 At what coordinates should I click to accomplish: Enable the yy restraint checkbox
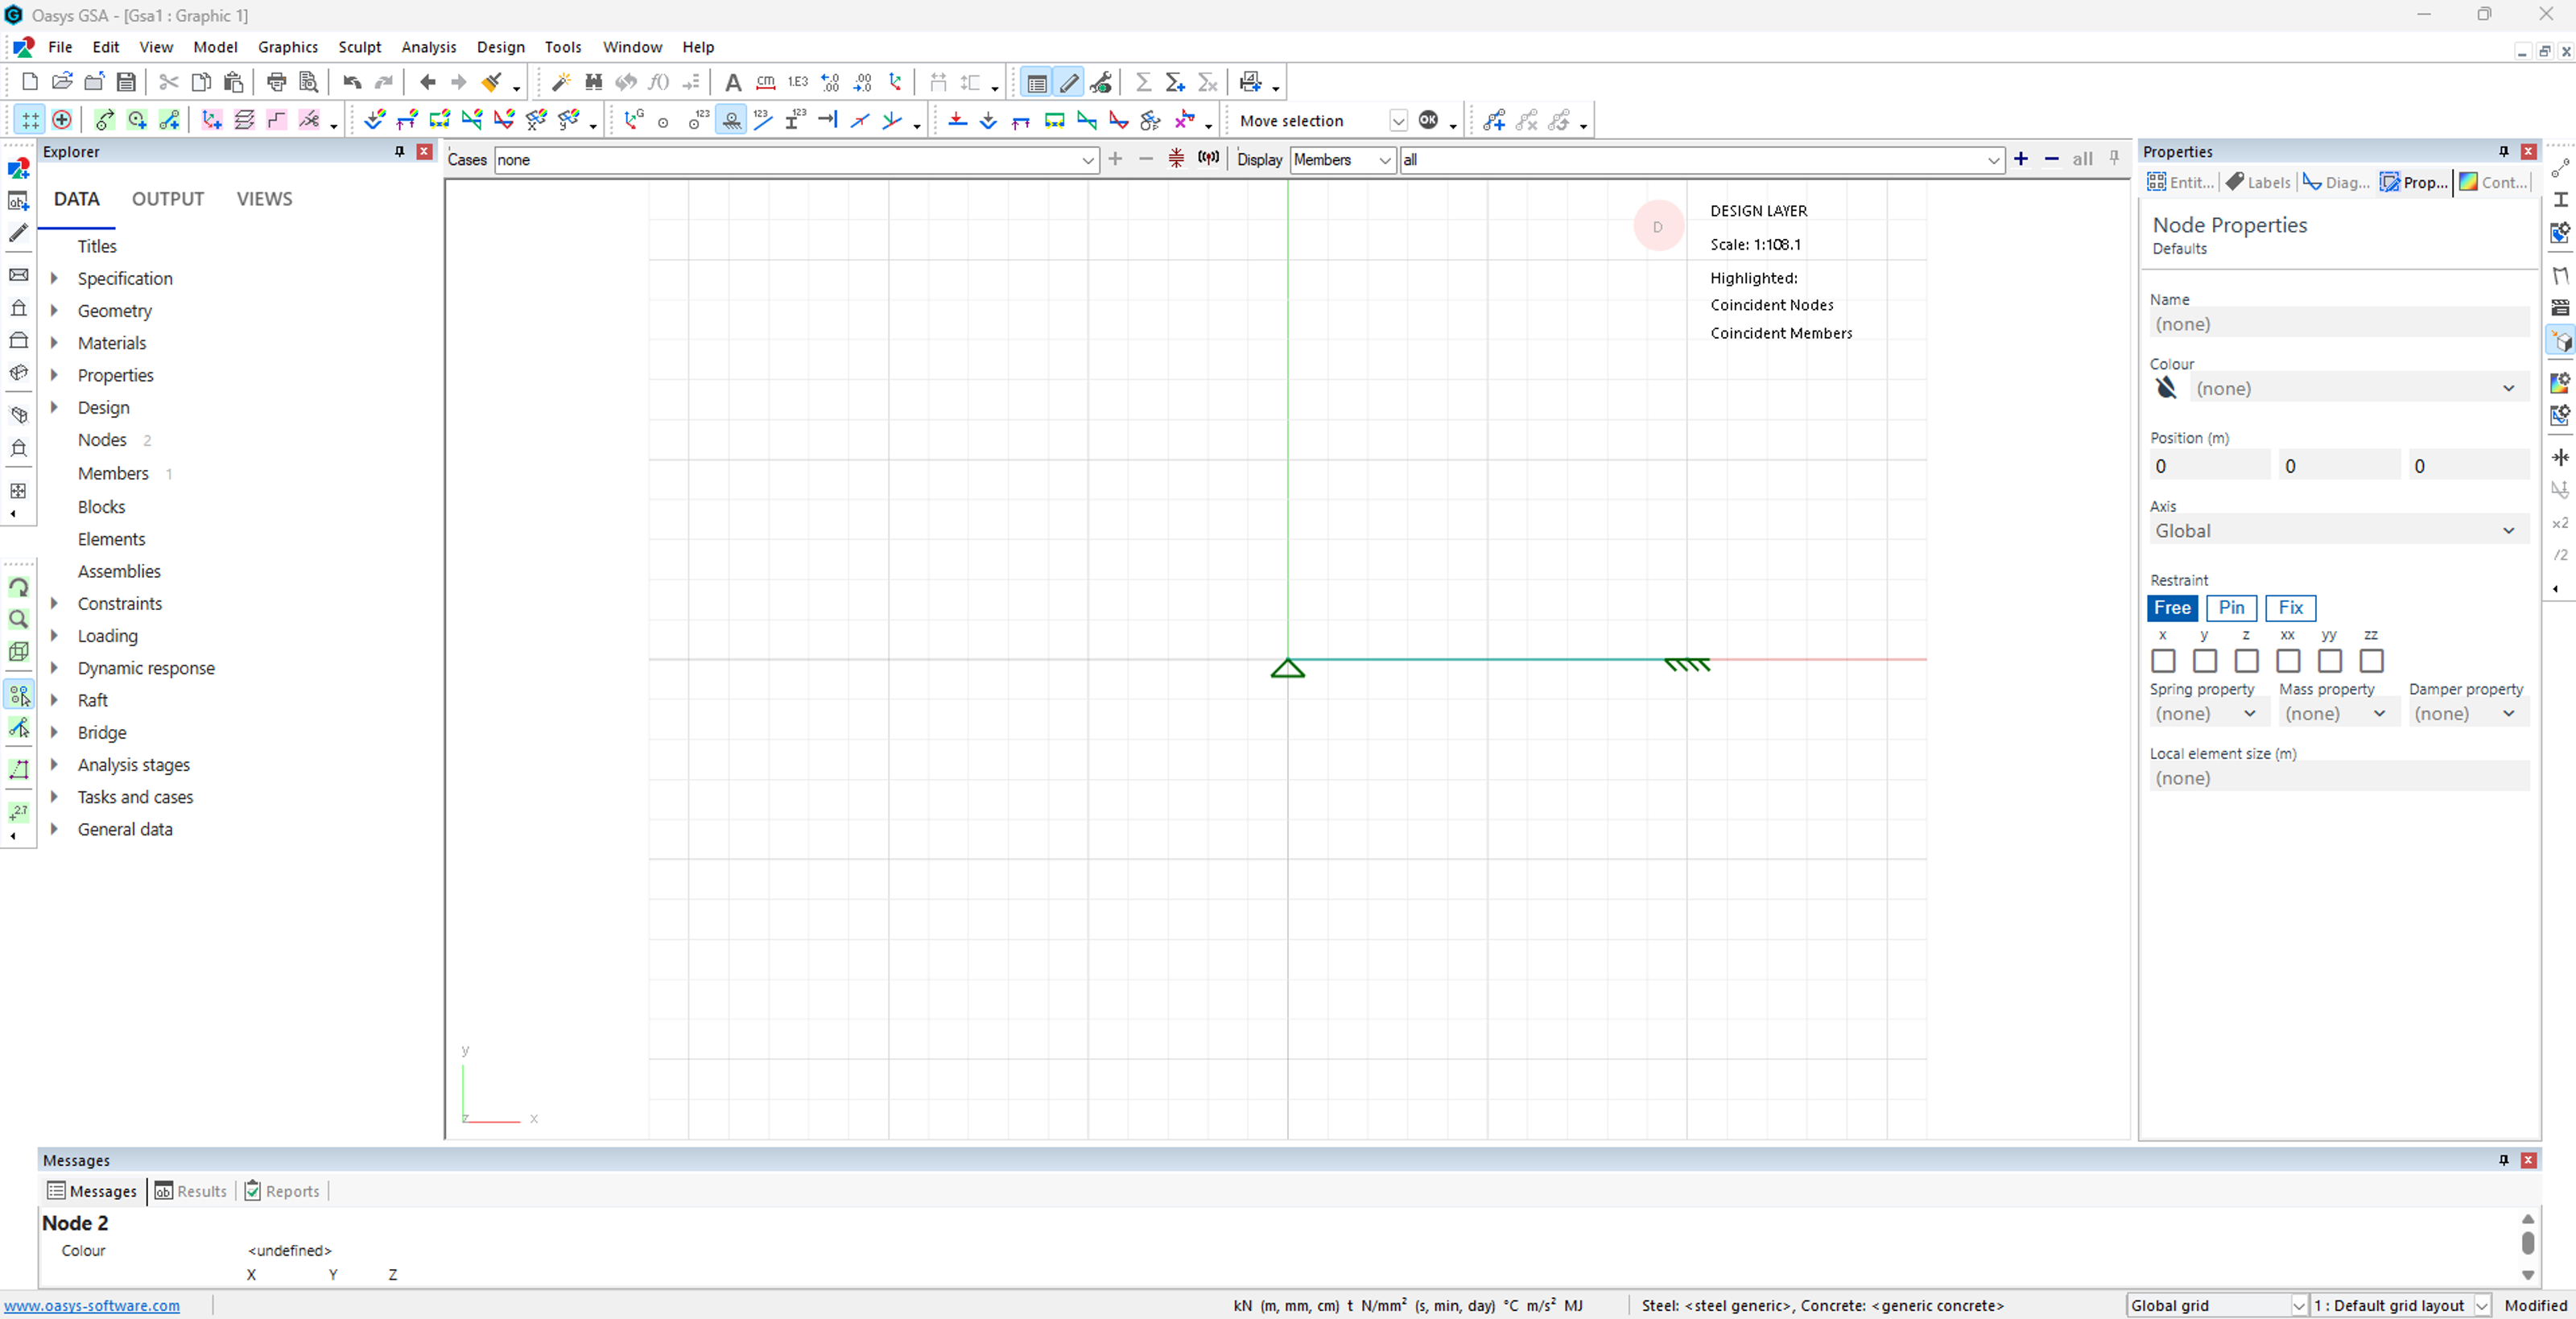[2329, 661]
